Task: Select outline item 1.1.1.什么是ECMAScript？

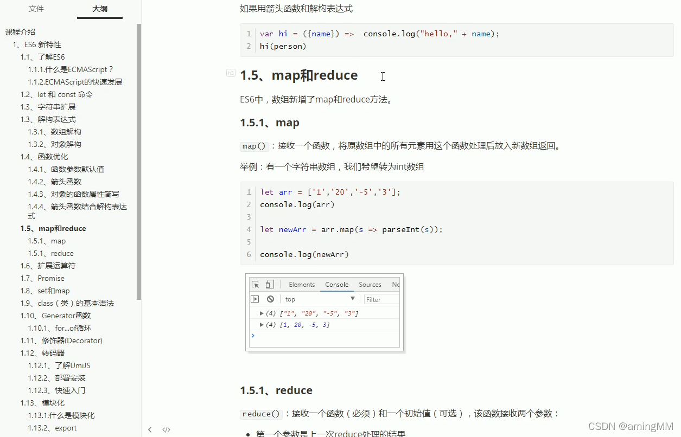Action: pyautogui.click(x=71, y=69)
